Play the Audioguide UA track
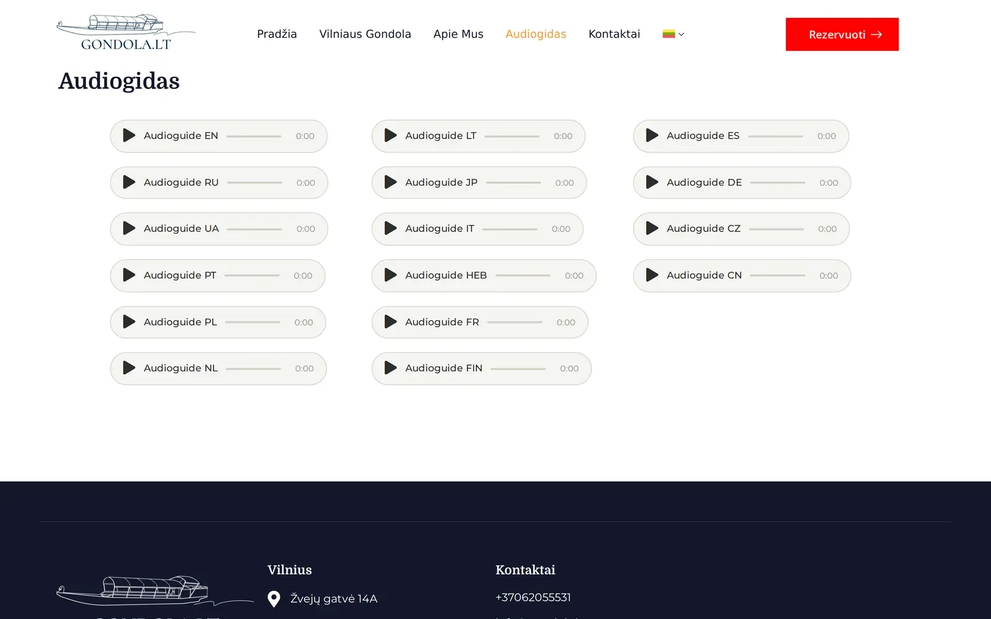991x619 pixels. pyautogui.click(x=129, y=228)
